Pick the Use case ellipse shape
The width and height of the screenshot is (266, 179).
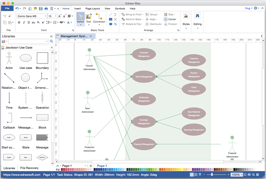click(x=26, y=58)
